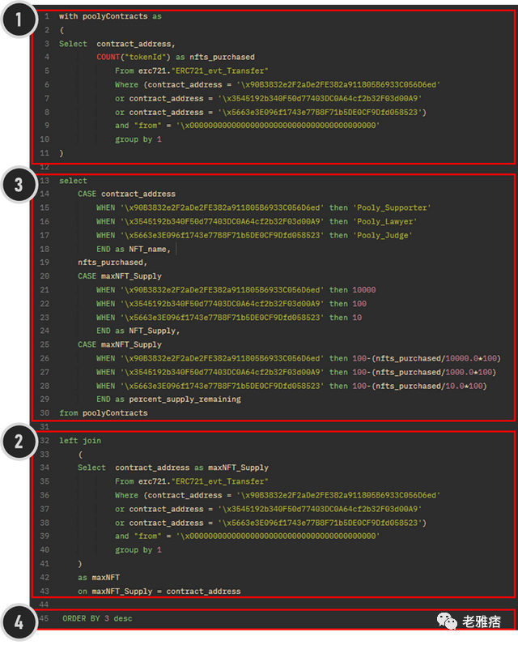
Task: Click the 'nfts_purchased' alias on line 4
Action: (222, 58)
